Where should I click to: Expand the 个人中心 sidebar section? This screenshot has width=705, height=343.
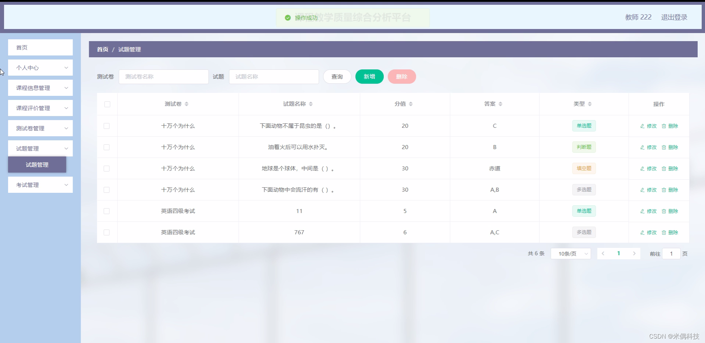click(x=40, y=68)
